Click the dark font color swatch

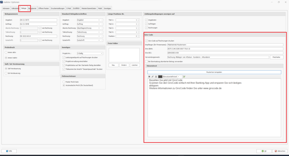[x=160, y=76]
